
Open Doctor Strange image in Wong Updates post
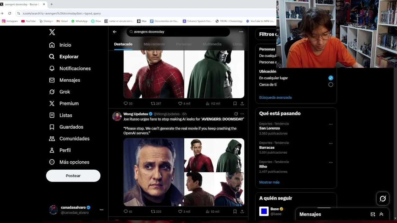tap(229, 189)
